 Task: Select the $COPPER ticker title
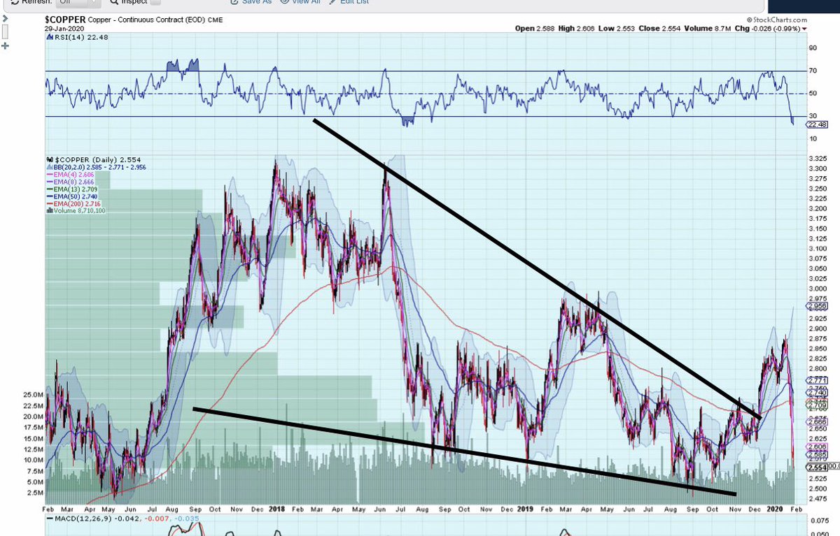[x=64, y=20]
